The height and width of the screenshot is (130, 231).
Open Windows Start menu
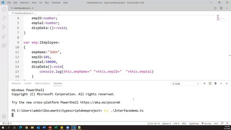[x=3, y=127]
